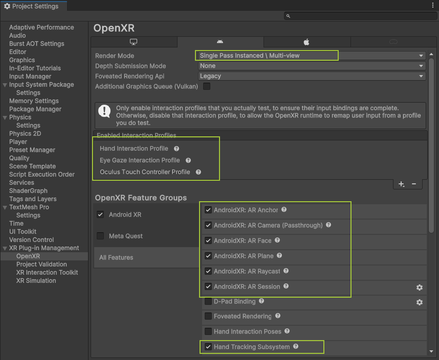The height and width of the screenshot is (360, 439).
Task: Open the D-Pad Binding settings gear
Action: coord(419,302)
